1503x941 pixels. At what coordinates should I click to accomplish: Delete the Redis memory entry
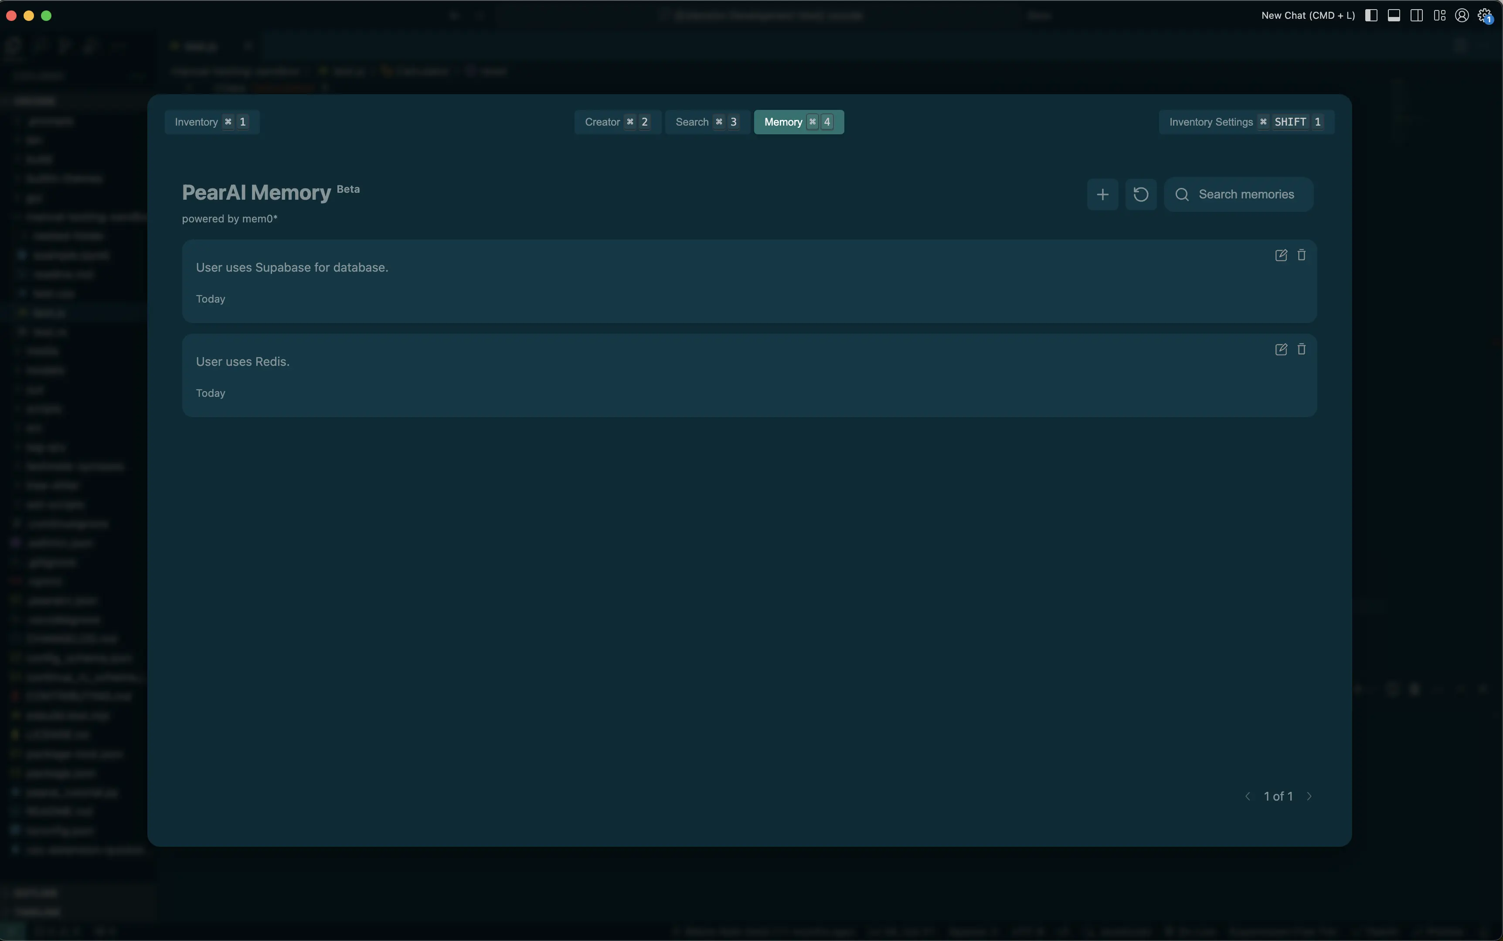point(1302,349)
